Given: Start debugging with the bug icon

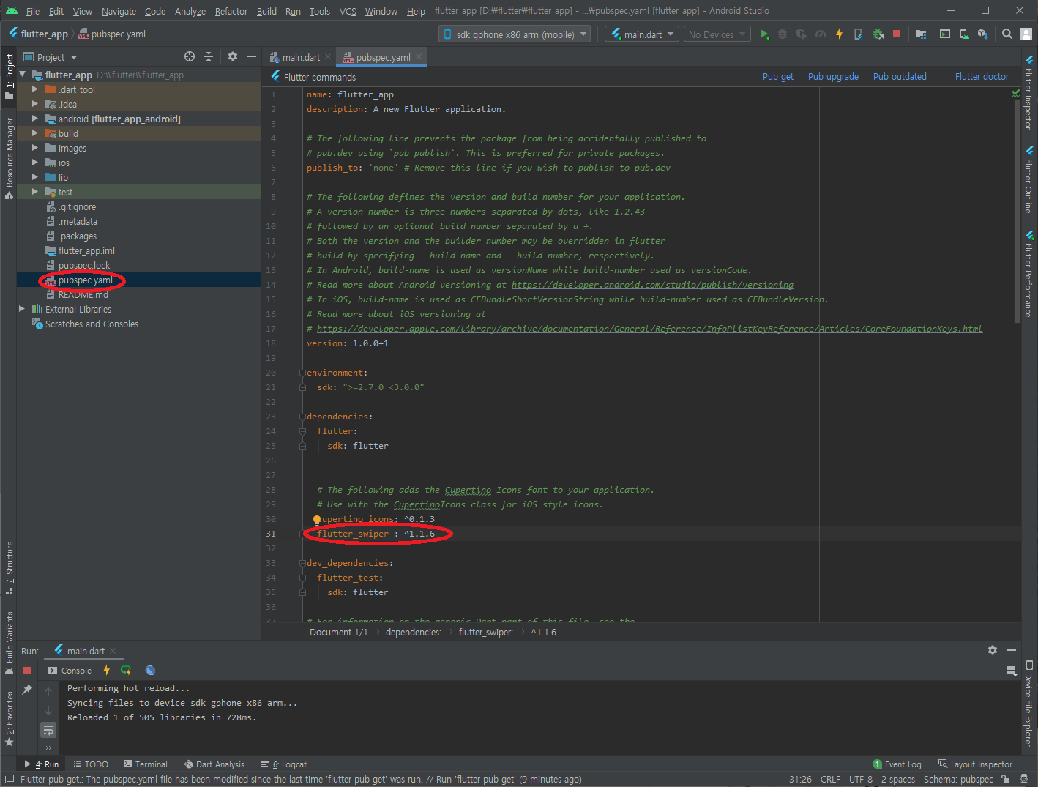Looking at the screenshot, I should pyautogui.click(x=783, y=34).
